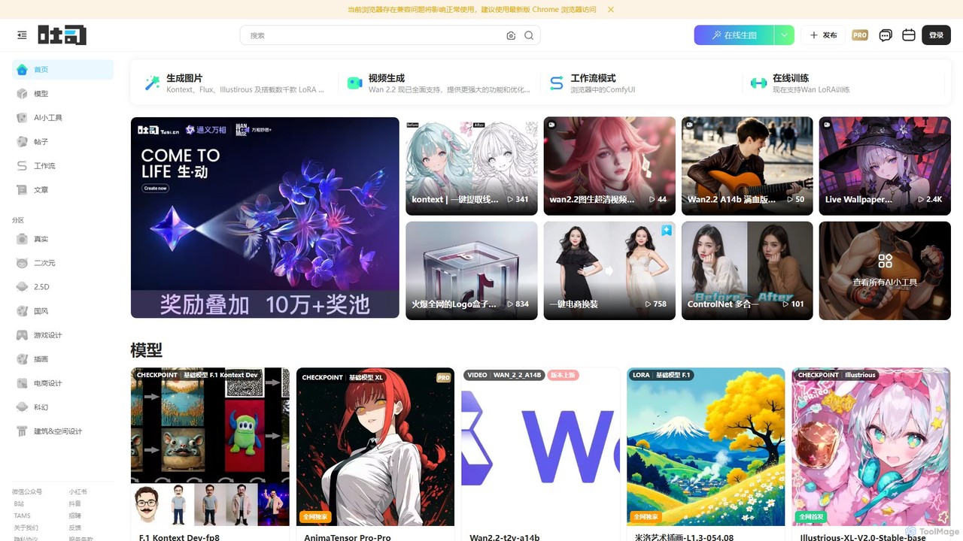Click the 模型 section heading
The image size is (963, 541).
[x=146, y=350]
